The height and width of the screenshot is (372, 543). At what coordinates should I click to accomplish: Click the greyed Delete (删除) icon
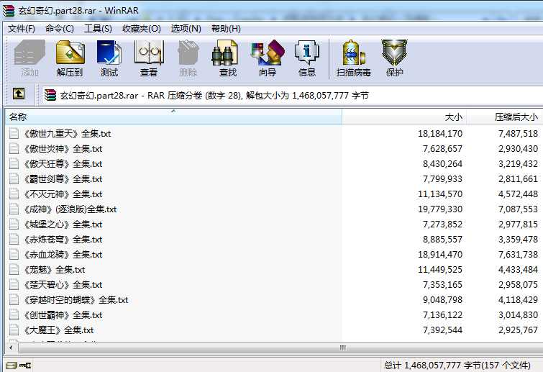click(x=188, y=53)
